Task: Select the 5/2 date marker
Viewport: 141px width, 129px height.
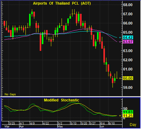Action: click(60, 123)
